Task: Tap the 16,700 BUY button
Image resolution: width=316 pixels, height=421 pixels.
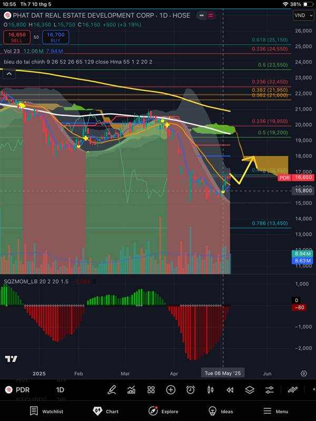Action: [x=56, y=37]
